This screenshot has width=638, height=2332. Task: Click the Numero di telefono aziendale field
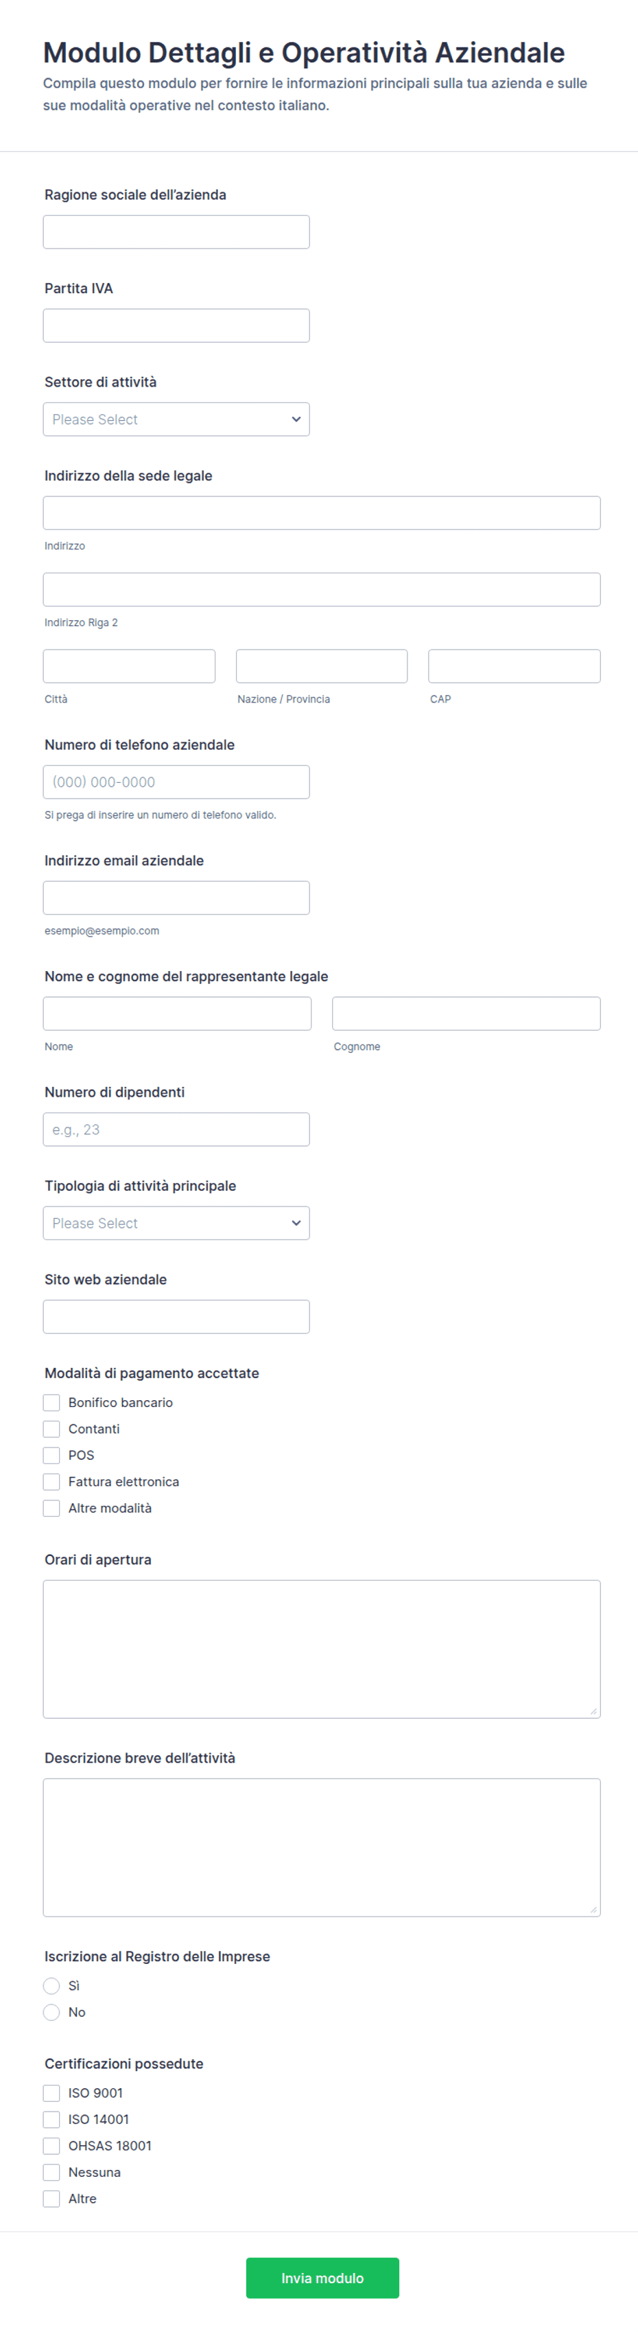click(x=176, y=781)
